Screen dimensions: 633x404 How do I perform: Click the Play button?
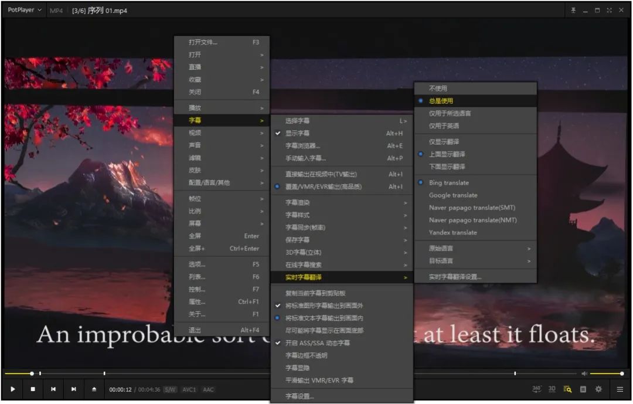coord(13,389)
